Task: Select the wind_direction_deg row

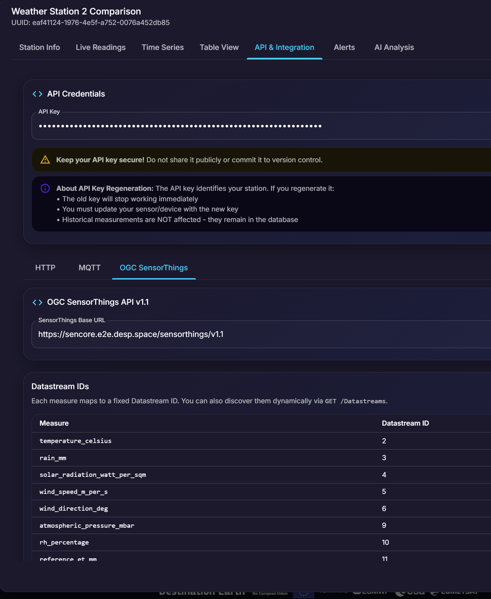Action: [x=261, y=509]
